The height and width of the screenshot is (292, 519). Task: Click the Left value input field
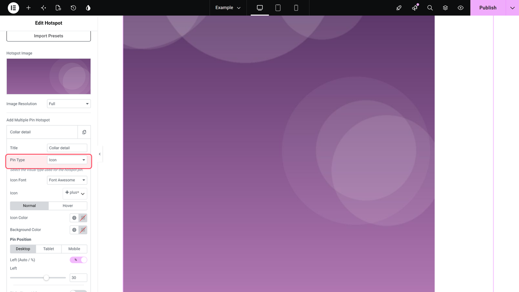click(78, 278)
